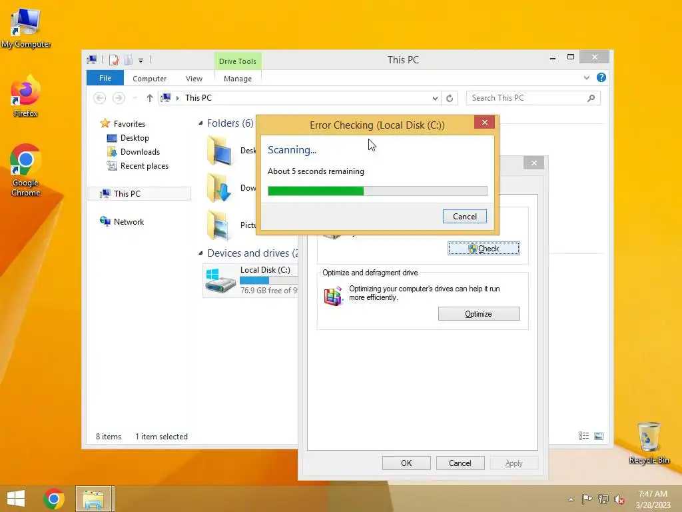This screenshot has height=512, width=682.
Task: Click File Explorer taskbar icon
Action: coord(95,499)
